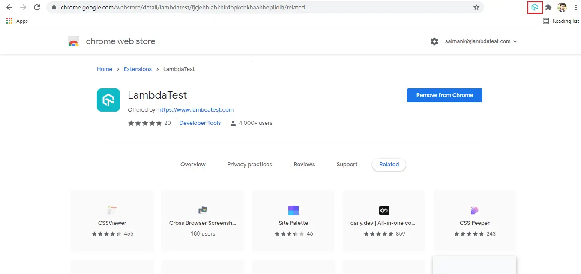Open the Reading list

point(560,21)
